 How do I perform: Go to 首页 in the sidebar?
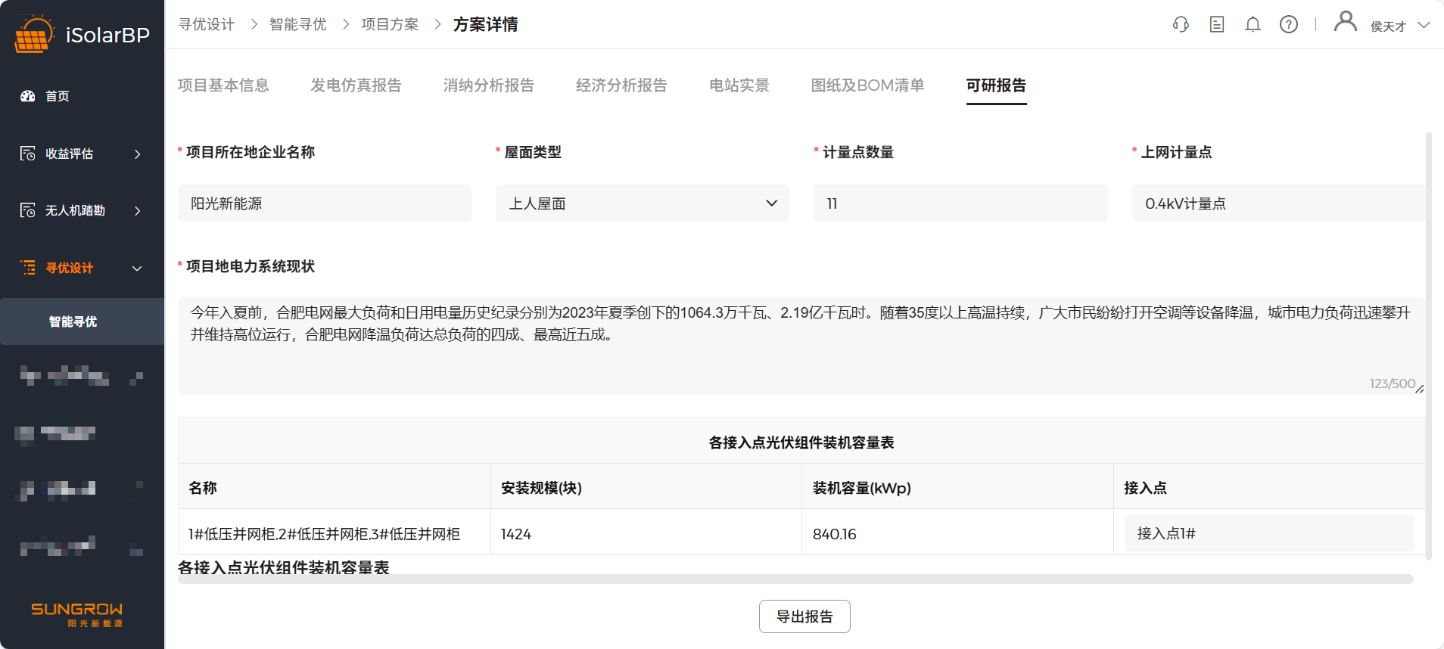[x=58, y=96]
